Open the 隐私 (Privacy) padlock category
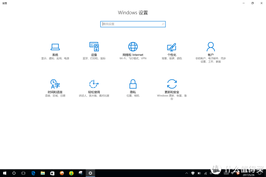This screenshot has height=177, width=266. 133,88
